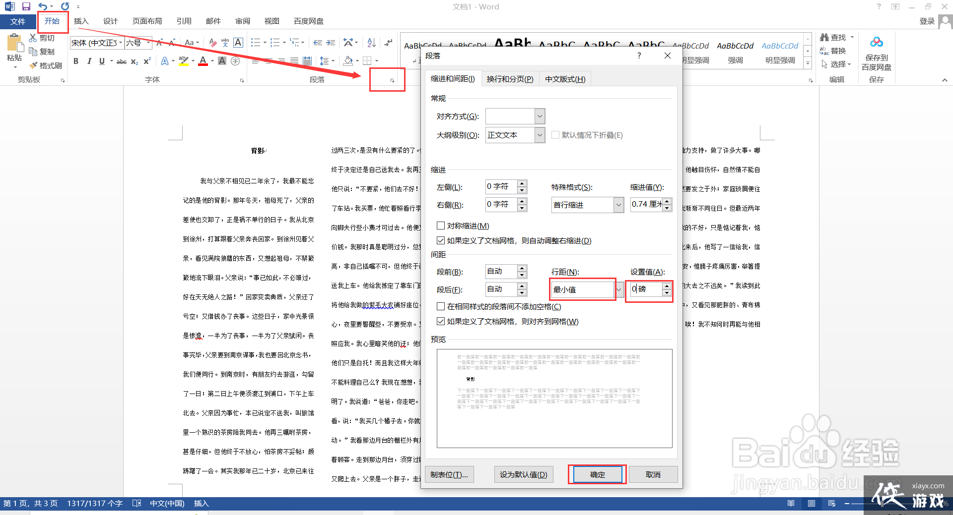Open the 大纲级别 outline level dropdown
The width and height of the screenshot is (953, 515).
pyautogui.click(x=540, y=135)
